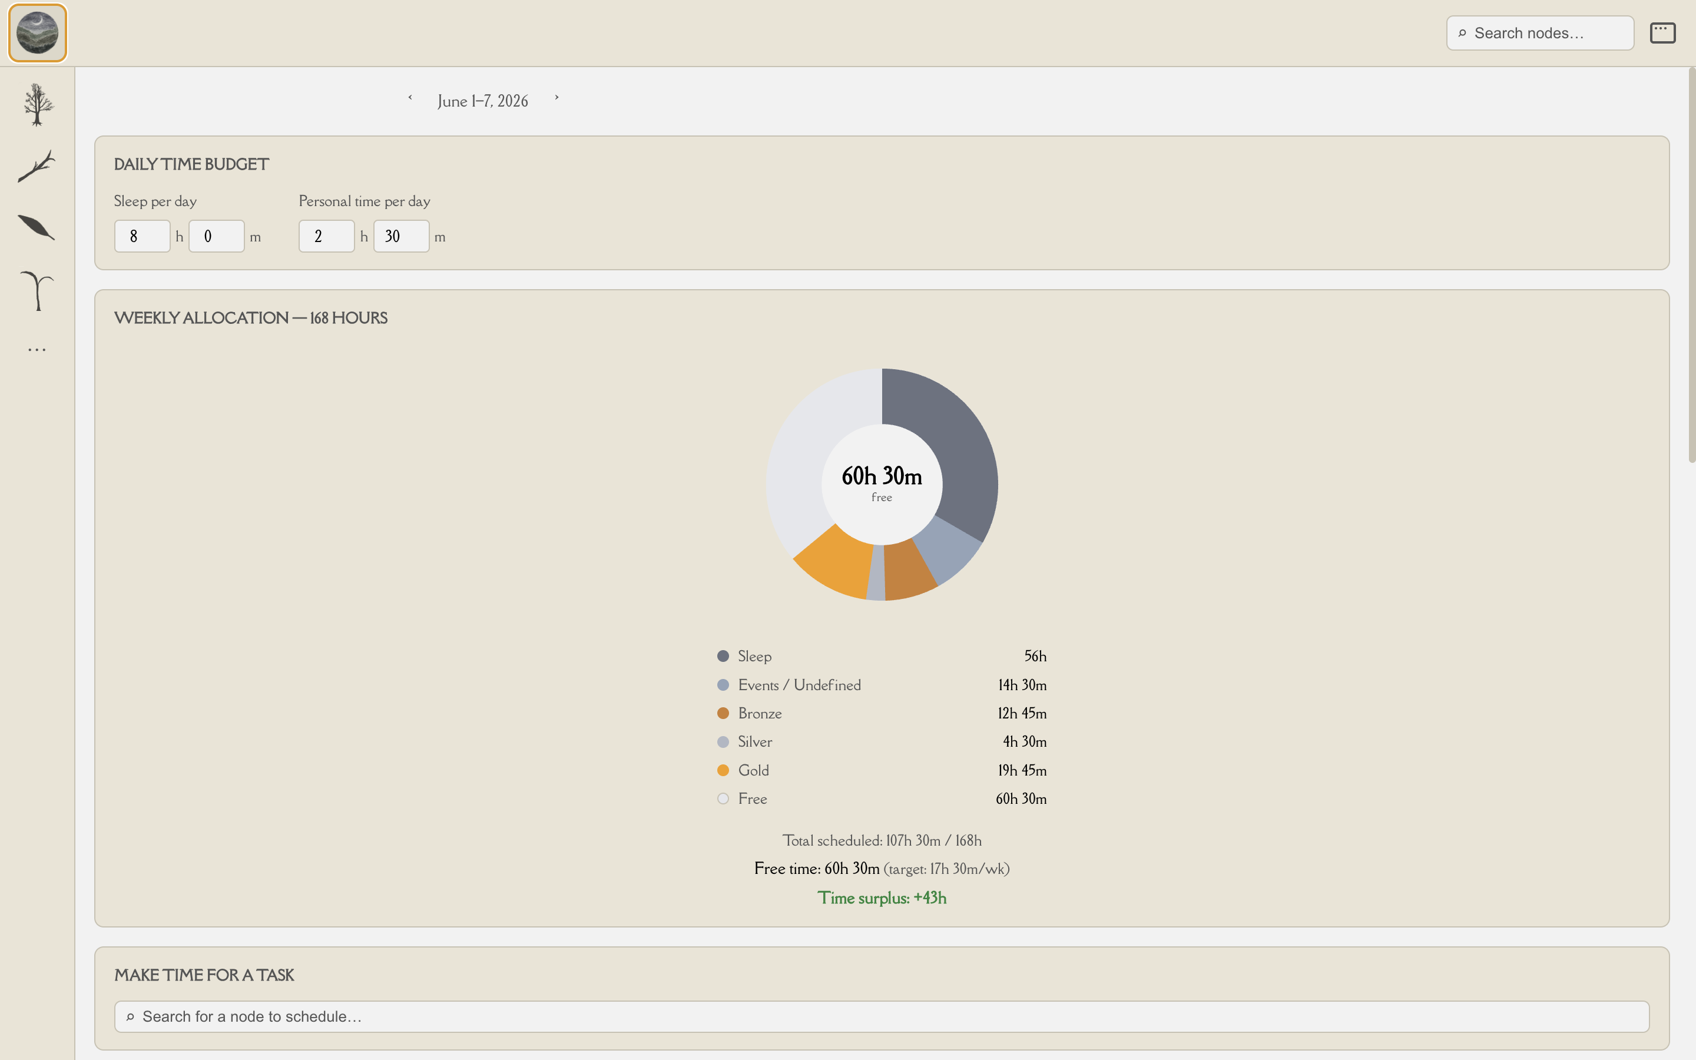Open the moon landscape avatar icon
Image resolution: width=1696 pixels, height=1060 pixels.
(x=37, y=33)
